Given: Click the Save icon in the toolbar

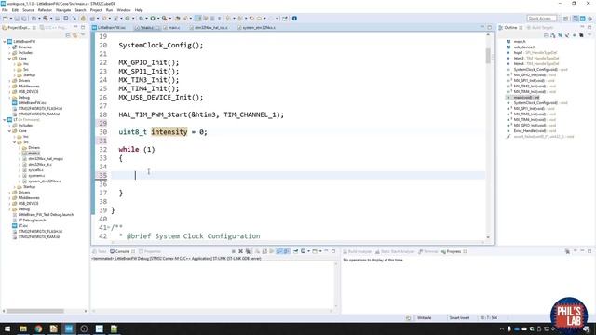Looking at the screenshot, I should pos(17,19).
